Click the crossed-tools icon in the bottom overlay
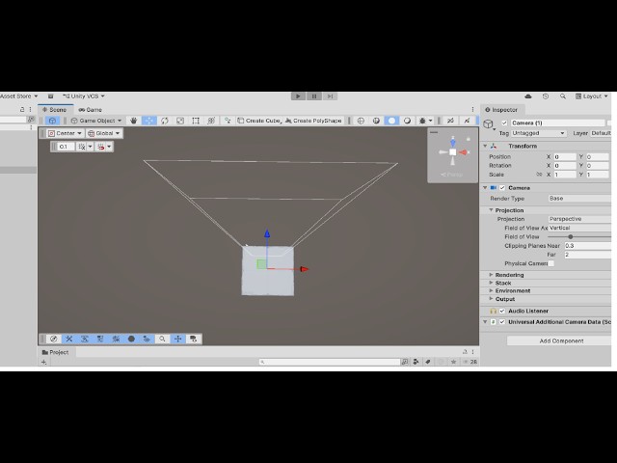This screenshot has height=463, width=617. (68, 339)
